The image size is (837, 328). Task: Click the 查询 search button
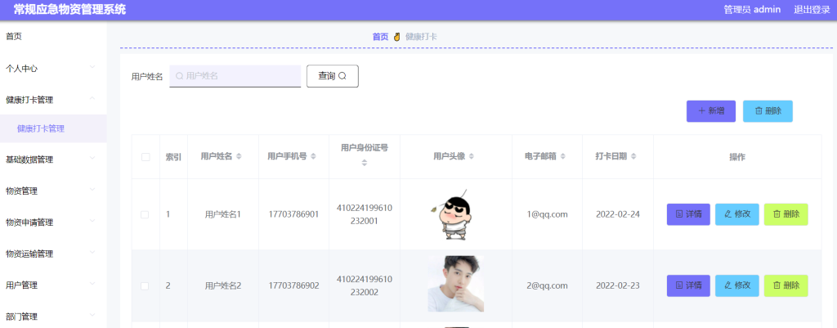[333, 76]
